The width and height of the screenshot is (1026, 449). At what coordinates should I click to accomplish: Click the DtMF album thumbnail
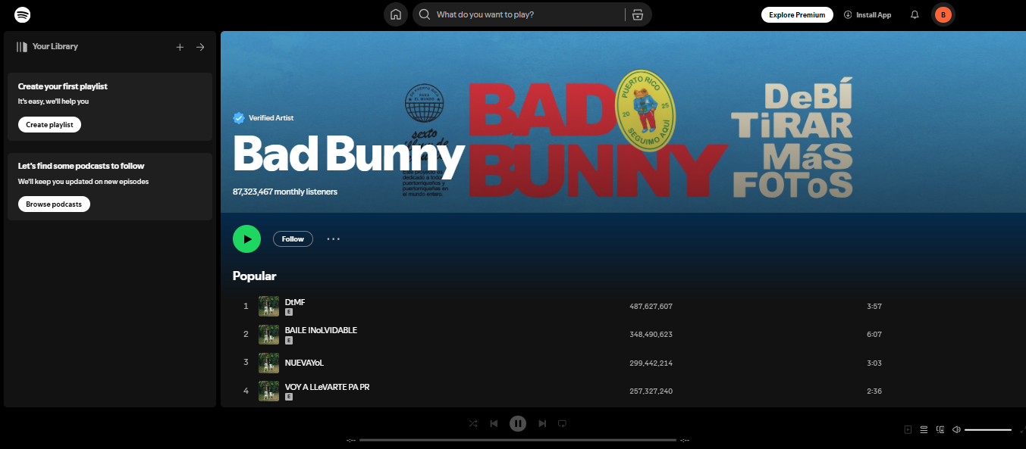[x=268, y=307]
